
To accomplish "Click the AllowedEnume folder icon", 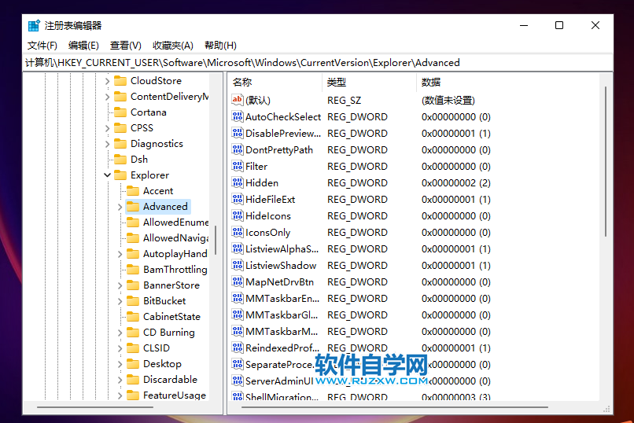I will 133,223.
